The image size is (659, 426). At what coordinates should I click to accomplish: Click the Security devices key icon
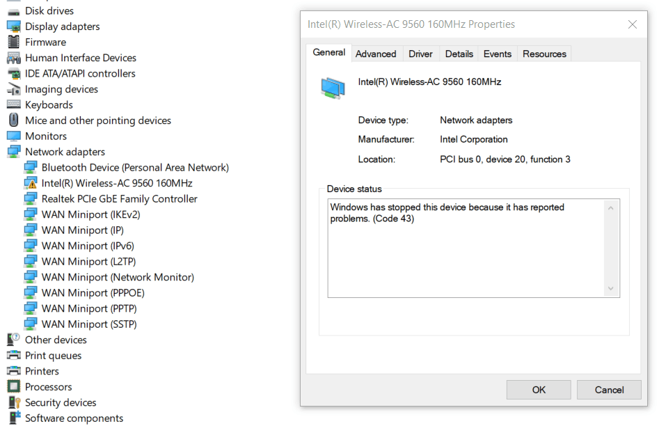14,402
